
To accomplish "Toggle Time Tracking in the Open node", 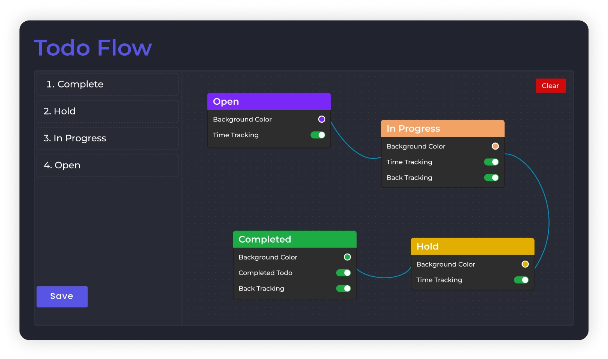I will (x=318, y=135).
